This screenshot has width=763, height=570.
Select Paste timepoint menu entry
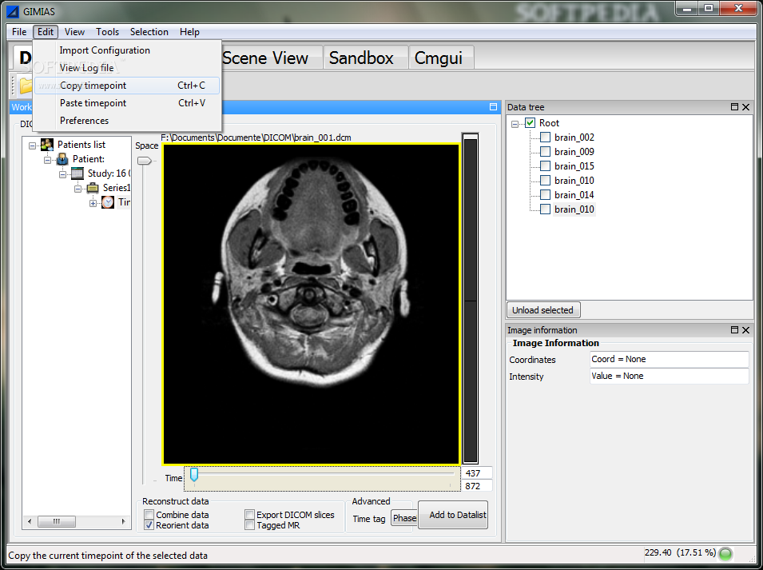click(x=127, y=102)
